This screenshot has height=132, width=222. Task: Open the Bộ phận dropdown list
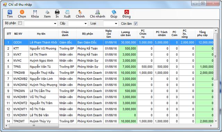[55, 23]
